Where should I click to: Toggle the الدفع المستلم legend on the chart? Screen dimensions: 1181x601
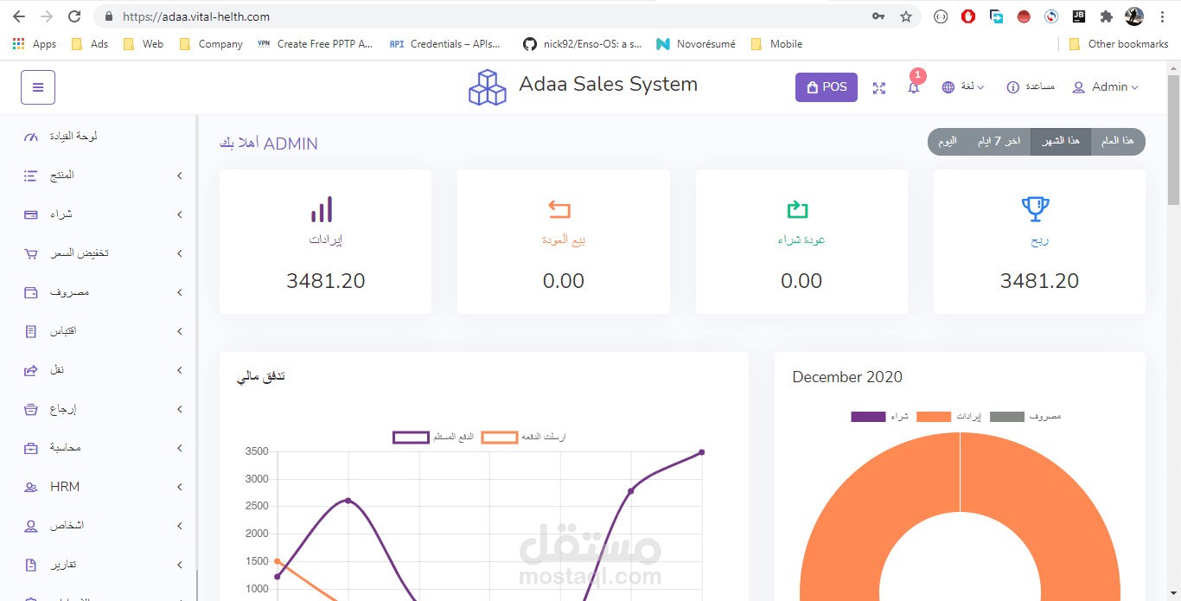(410, 437)
